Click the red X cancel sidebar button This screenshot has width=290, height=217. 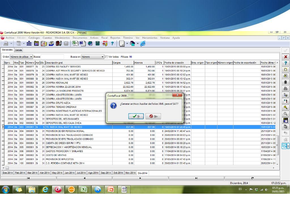coord(285,57)
